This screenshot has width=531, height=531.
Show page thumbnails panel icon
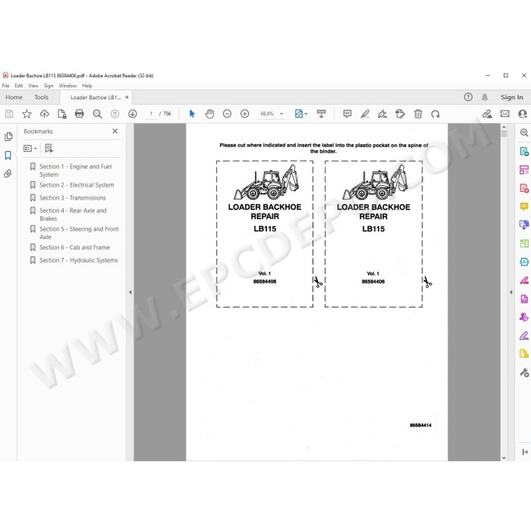tap(8, 137)
